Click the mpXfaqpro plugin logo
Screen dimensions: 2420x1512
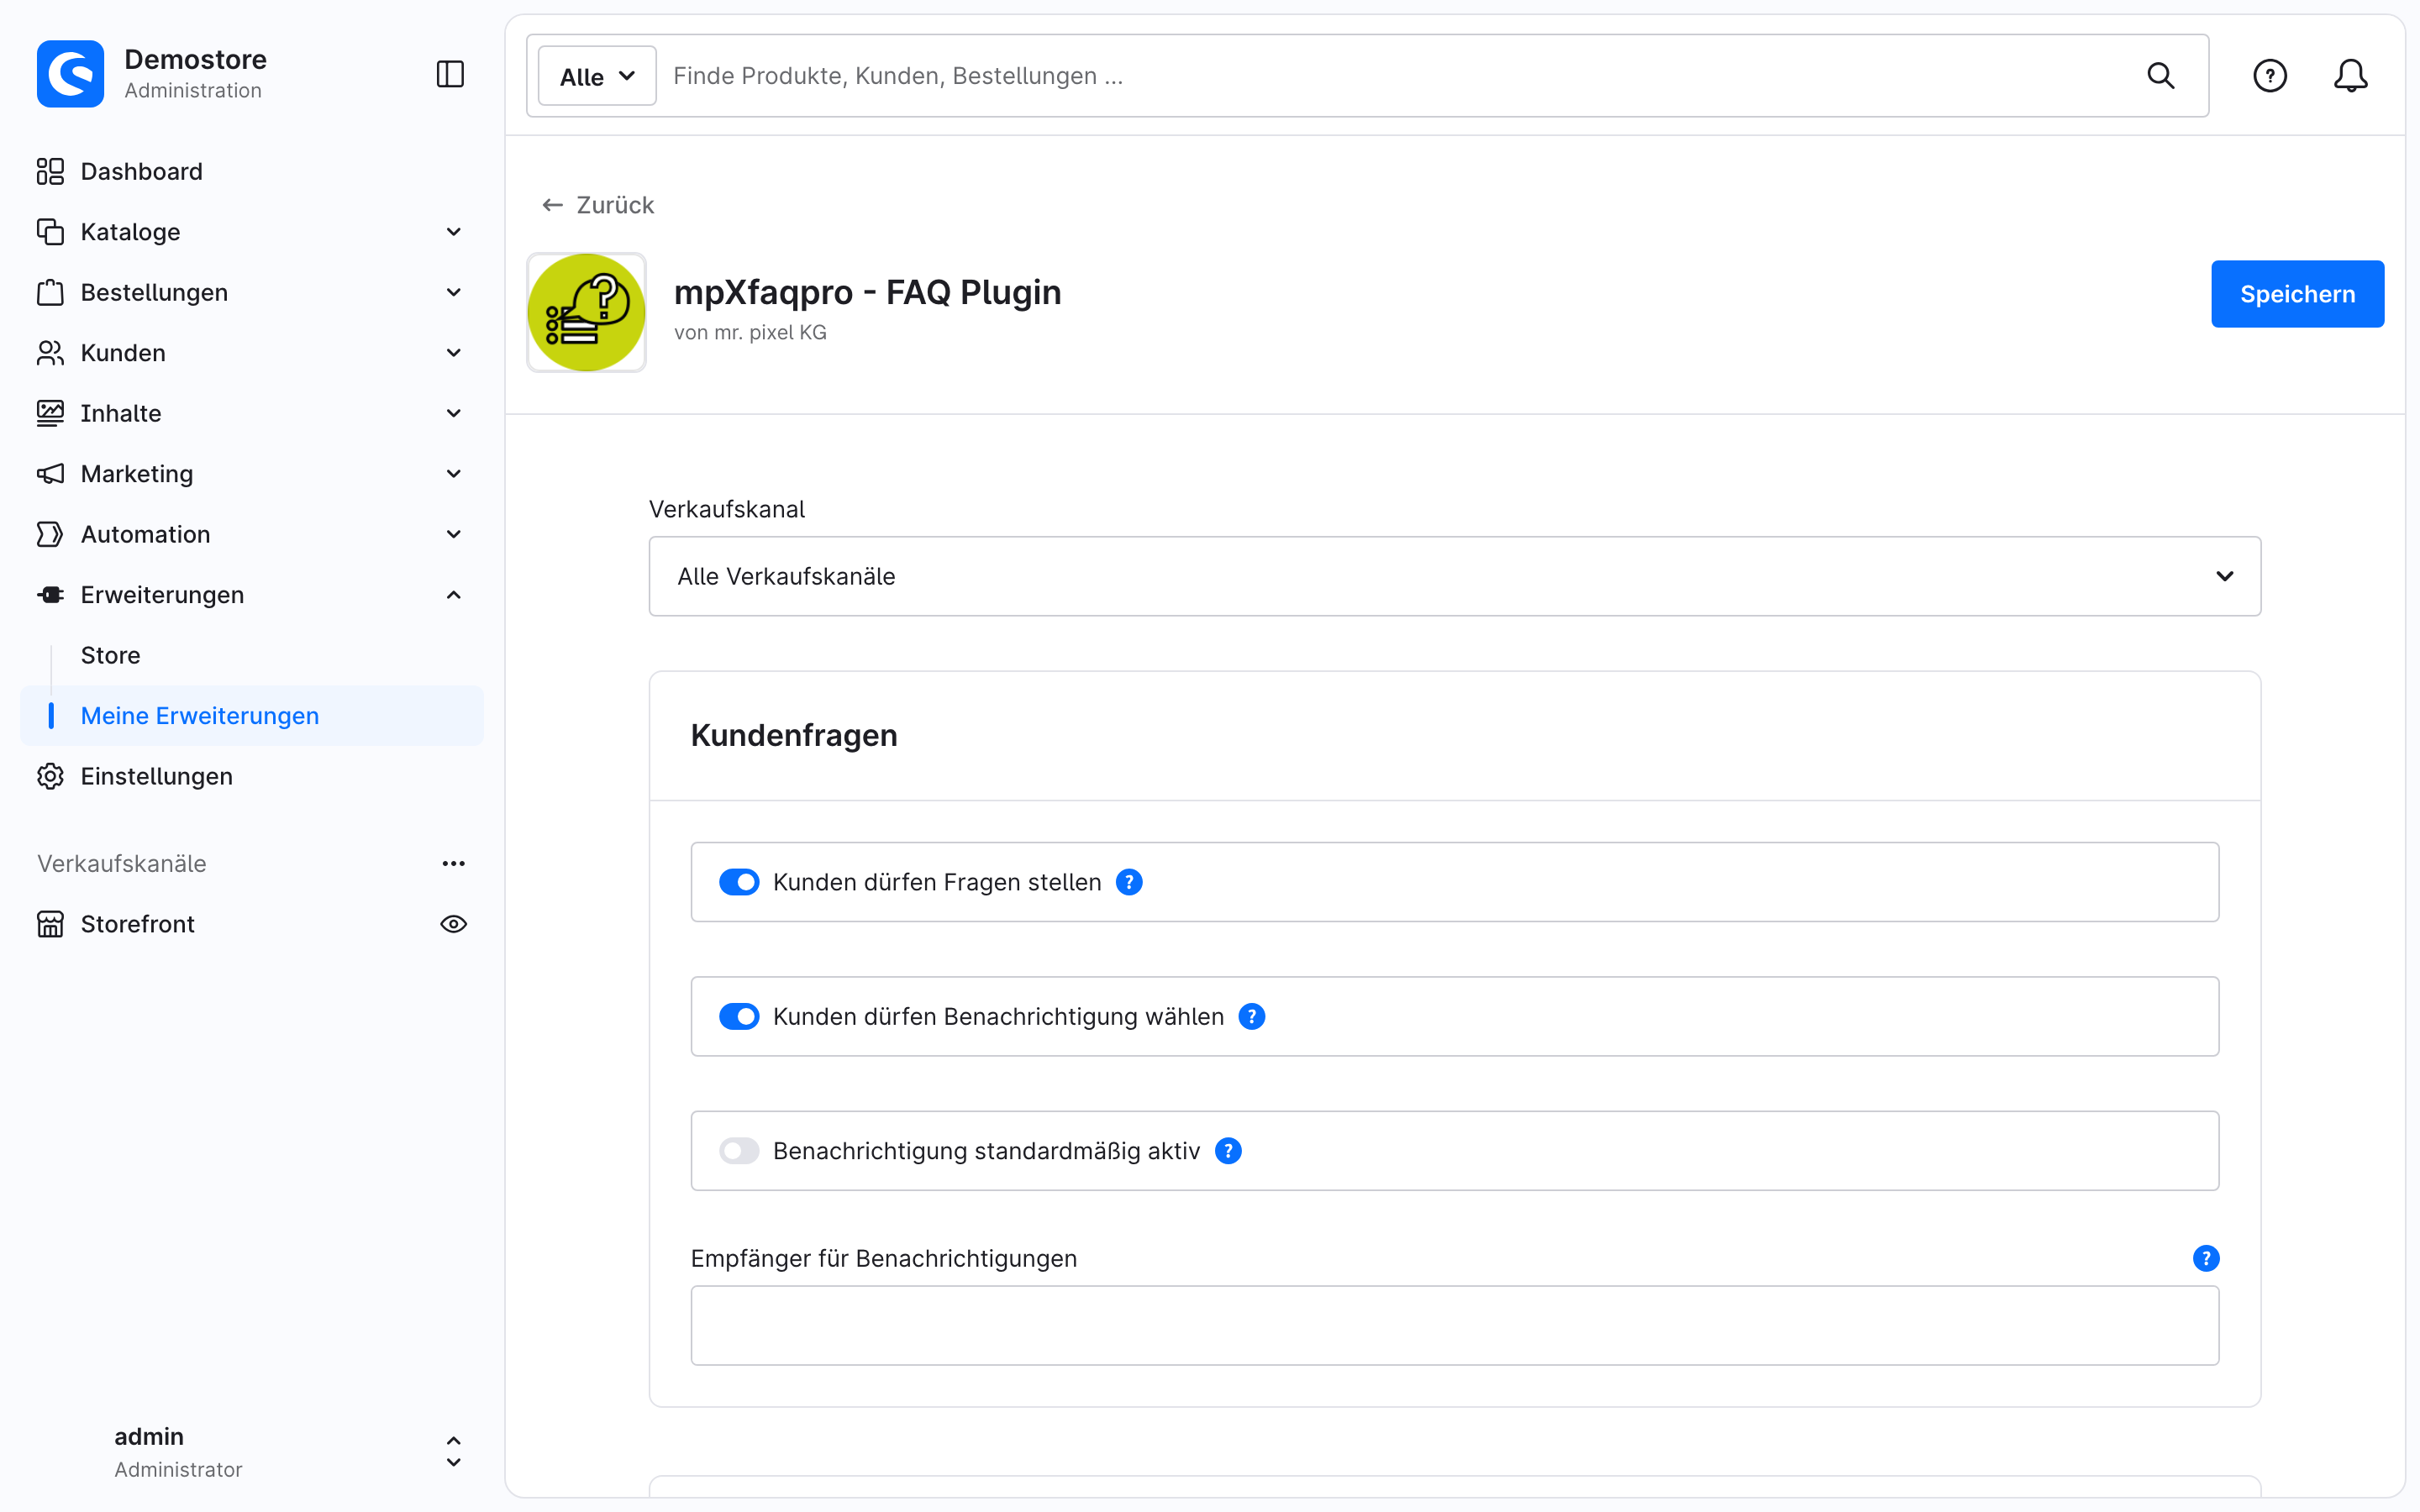(x=586, y=312)
